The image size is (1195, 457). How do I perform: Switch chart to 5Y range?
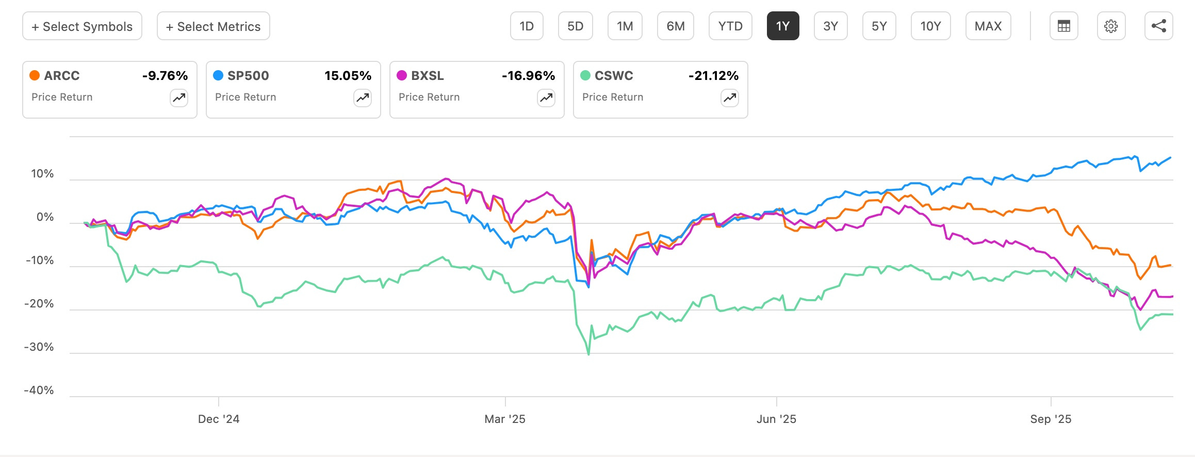879,26
